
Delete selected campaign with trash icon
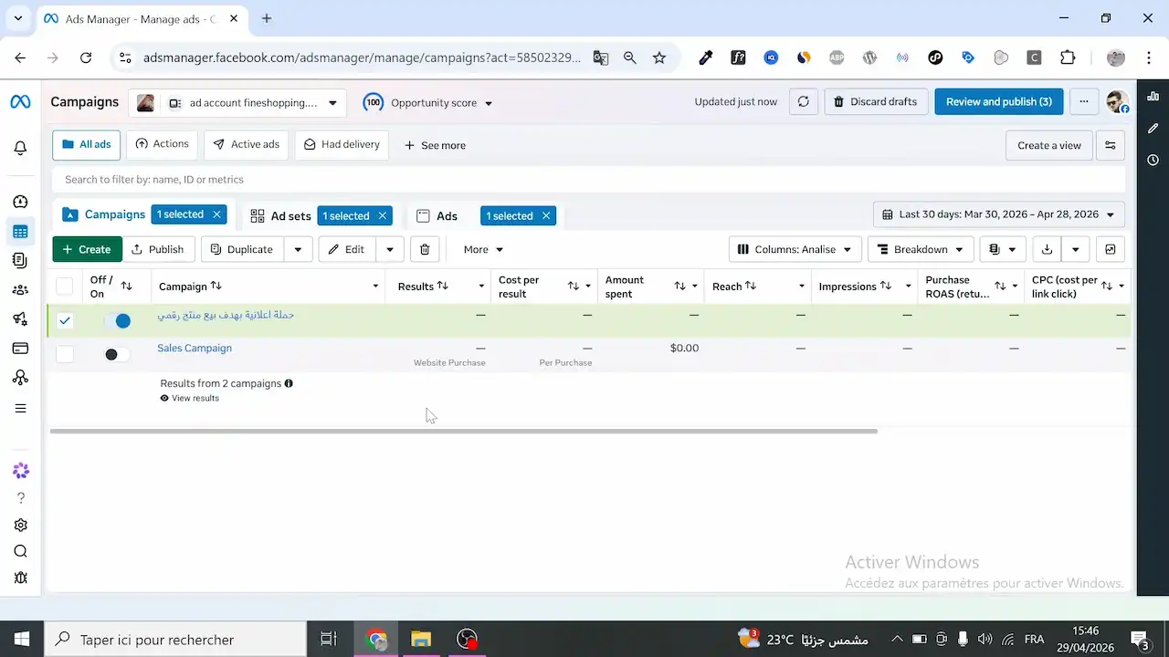425,249
